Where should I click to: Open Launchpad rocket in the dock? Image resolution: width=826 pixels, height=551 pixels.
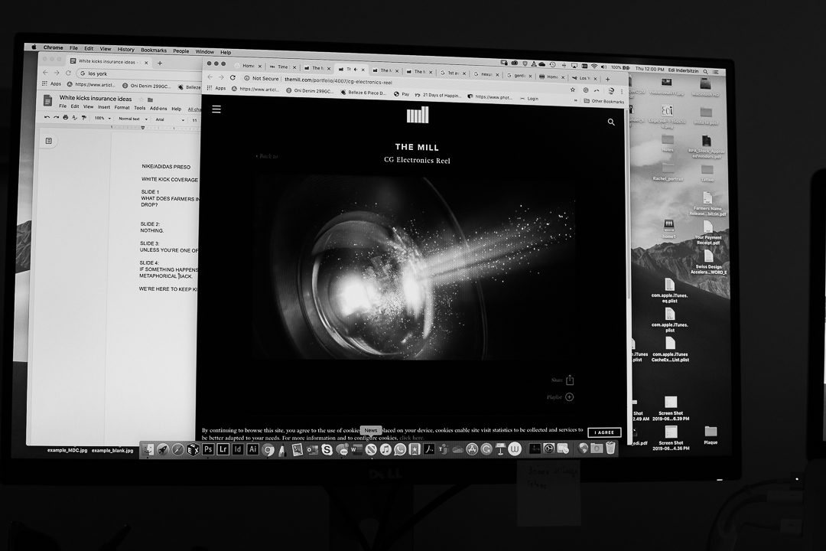click(163, 449)
